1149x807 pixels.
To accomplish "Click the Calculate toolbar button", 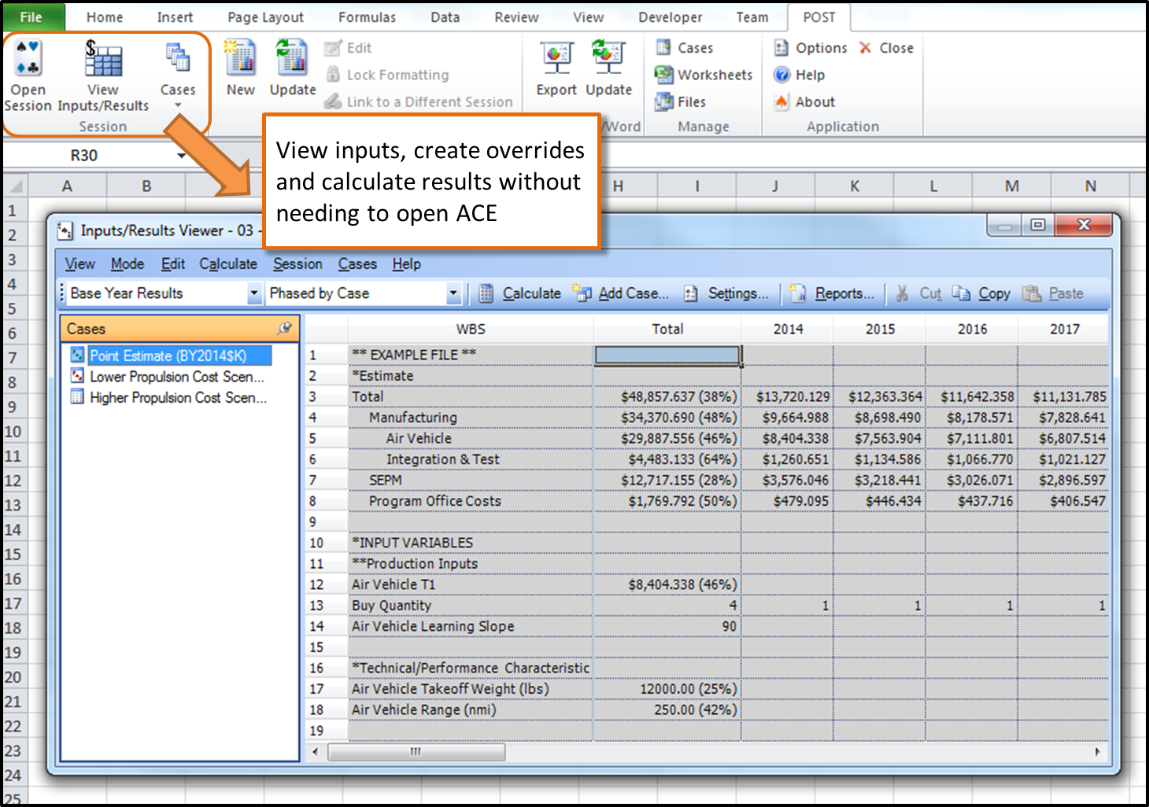I will coord(519,293).
